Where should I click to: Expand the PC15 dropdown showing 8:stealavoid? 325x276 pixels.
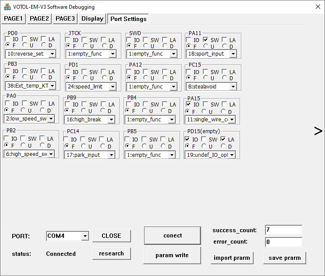click(233, 86)
